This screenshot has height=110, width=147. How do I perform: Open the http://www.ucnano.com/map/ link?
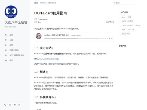coord(47,59)
